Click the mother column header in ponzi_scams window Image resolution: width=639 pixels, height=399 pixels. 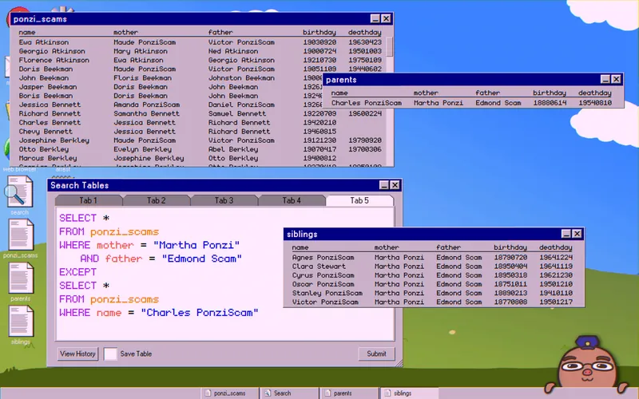point(125,32)
